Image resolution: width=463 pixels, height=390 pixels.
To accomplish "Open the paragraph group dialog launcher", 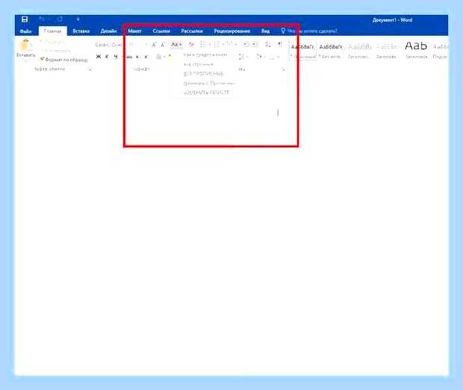I will pos(283,69).
